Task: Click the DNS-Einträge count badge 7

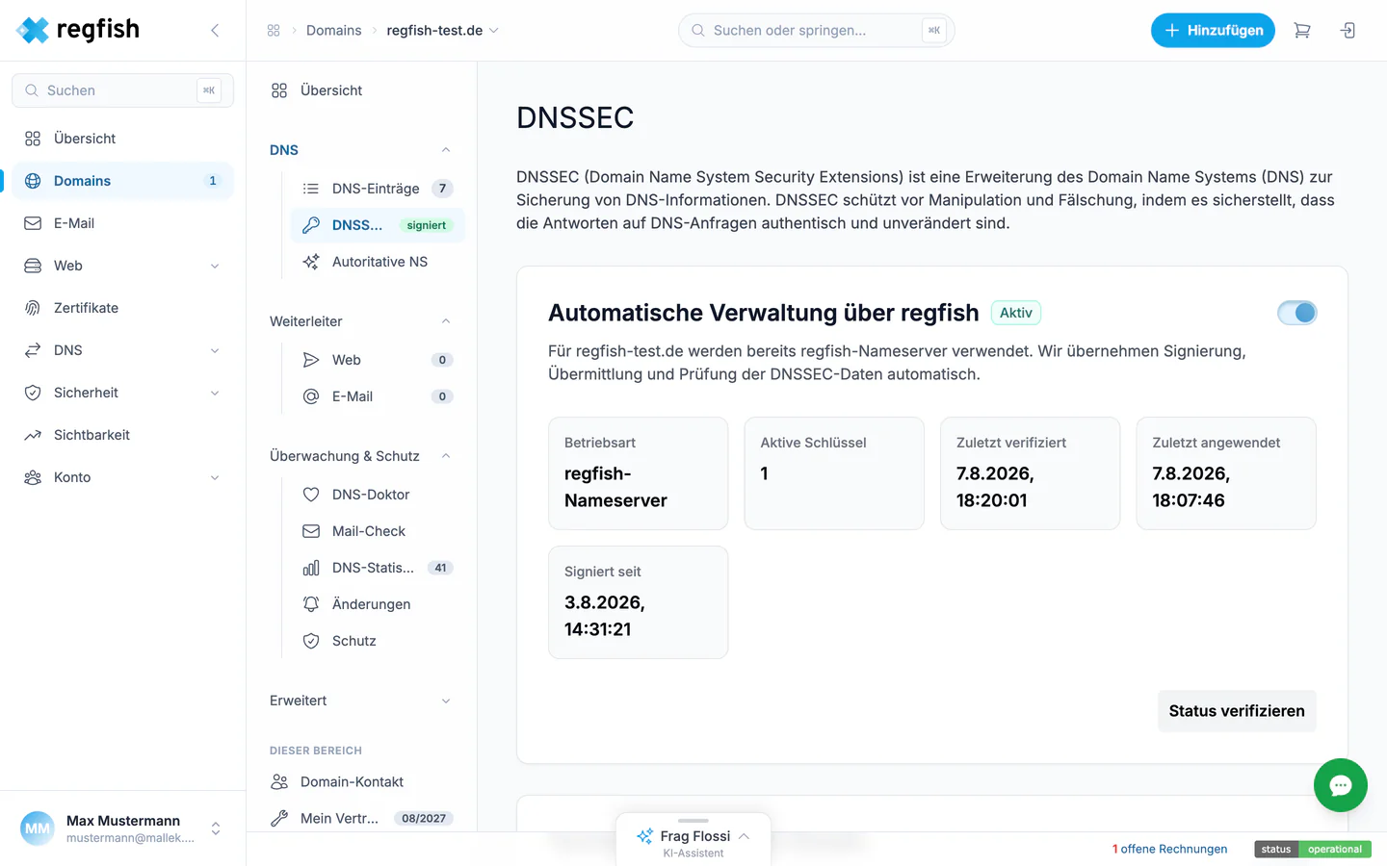Action: point(442,189)
